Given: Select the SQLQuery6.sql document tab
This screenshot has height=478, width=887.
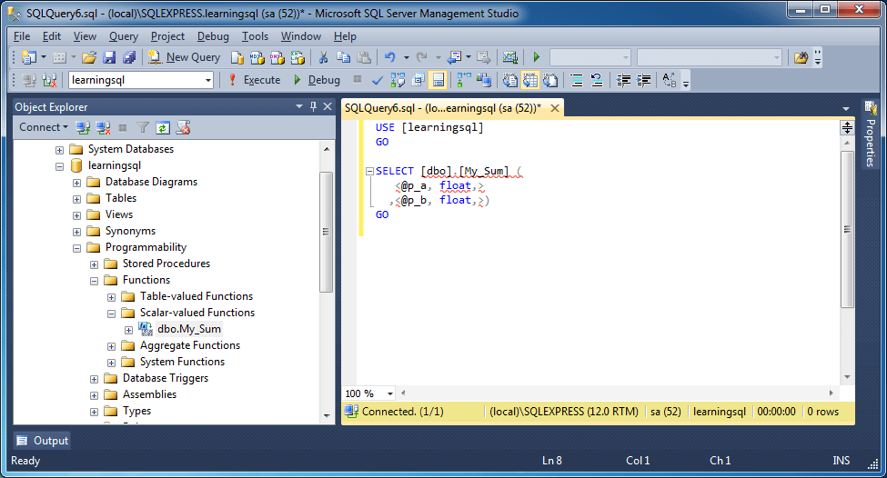Looking at the screenshot, I should click(443, 108).
